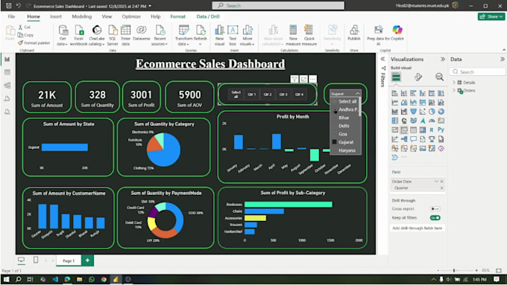507x285 pixels.
Task: Collapse the Gujarat state slicer dropdown
Action: click(358, 94)
